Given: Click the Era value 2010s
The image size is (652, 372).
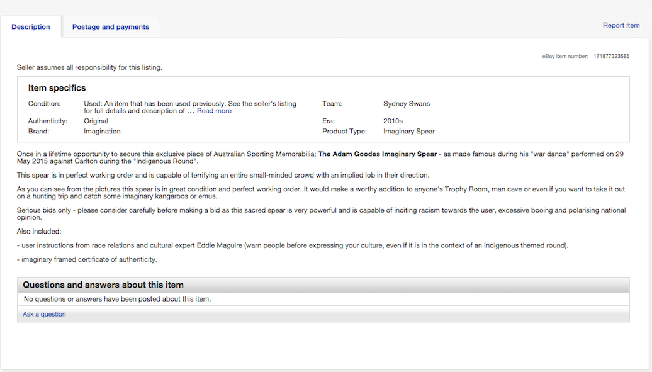Looking at the screenshot, I should click(x=393, y=121).
